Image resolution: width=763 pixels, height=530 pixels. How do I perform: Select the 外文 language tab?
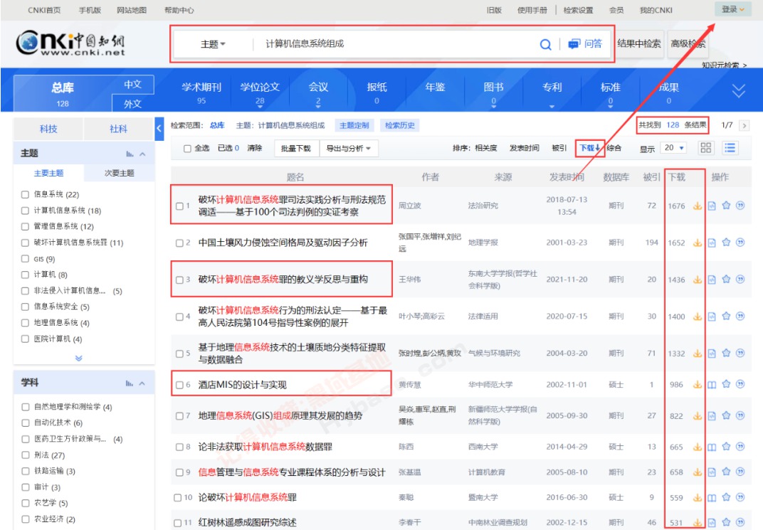pos(133,104)
